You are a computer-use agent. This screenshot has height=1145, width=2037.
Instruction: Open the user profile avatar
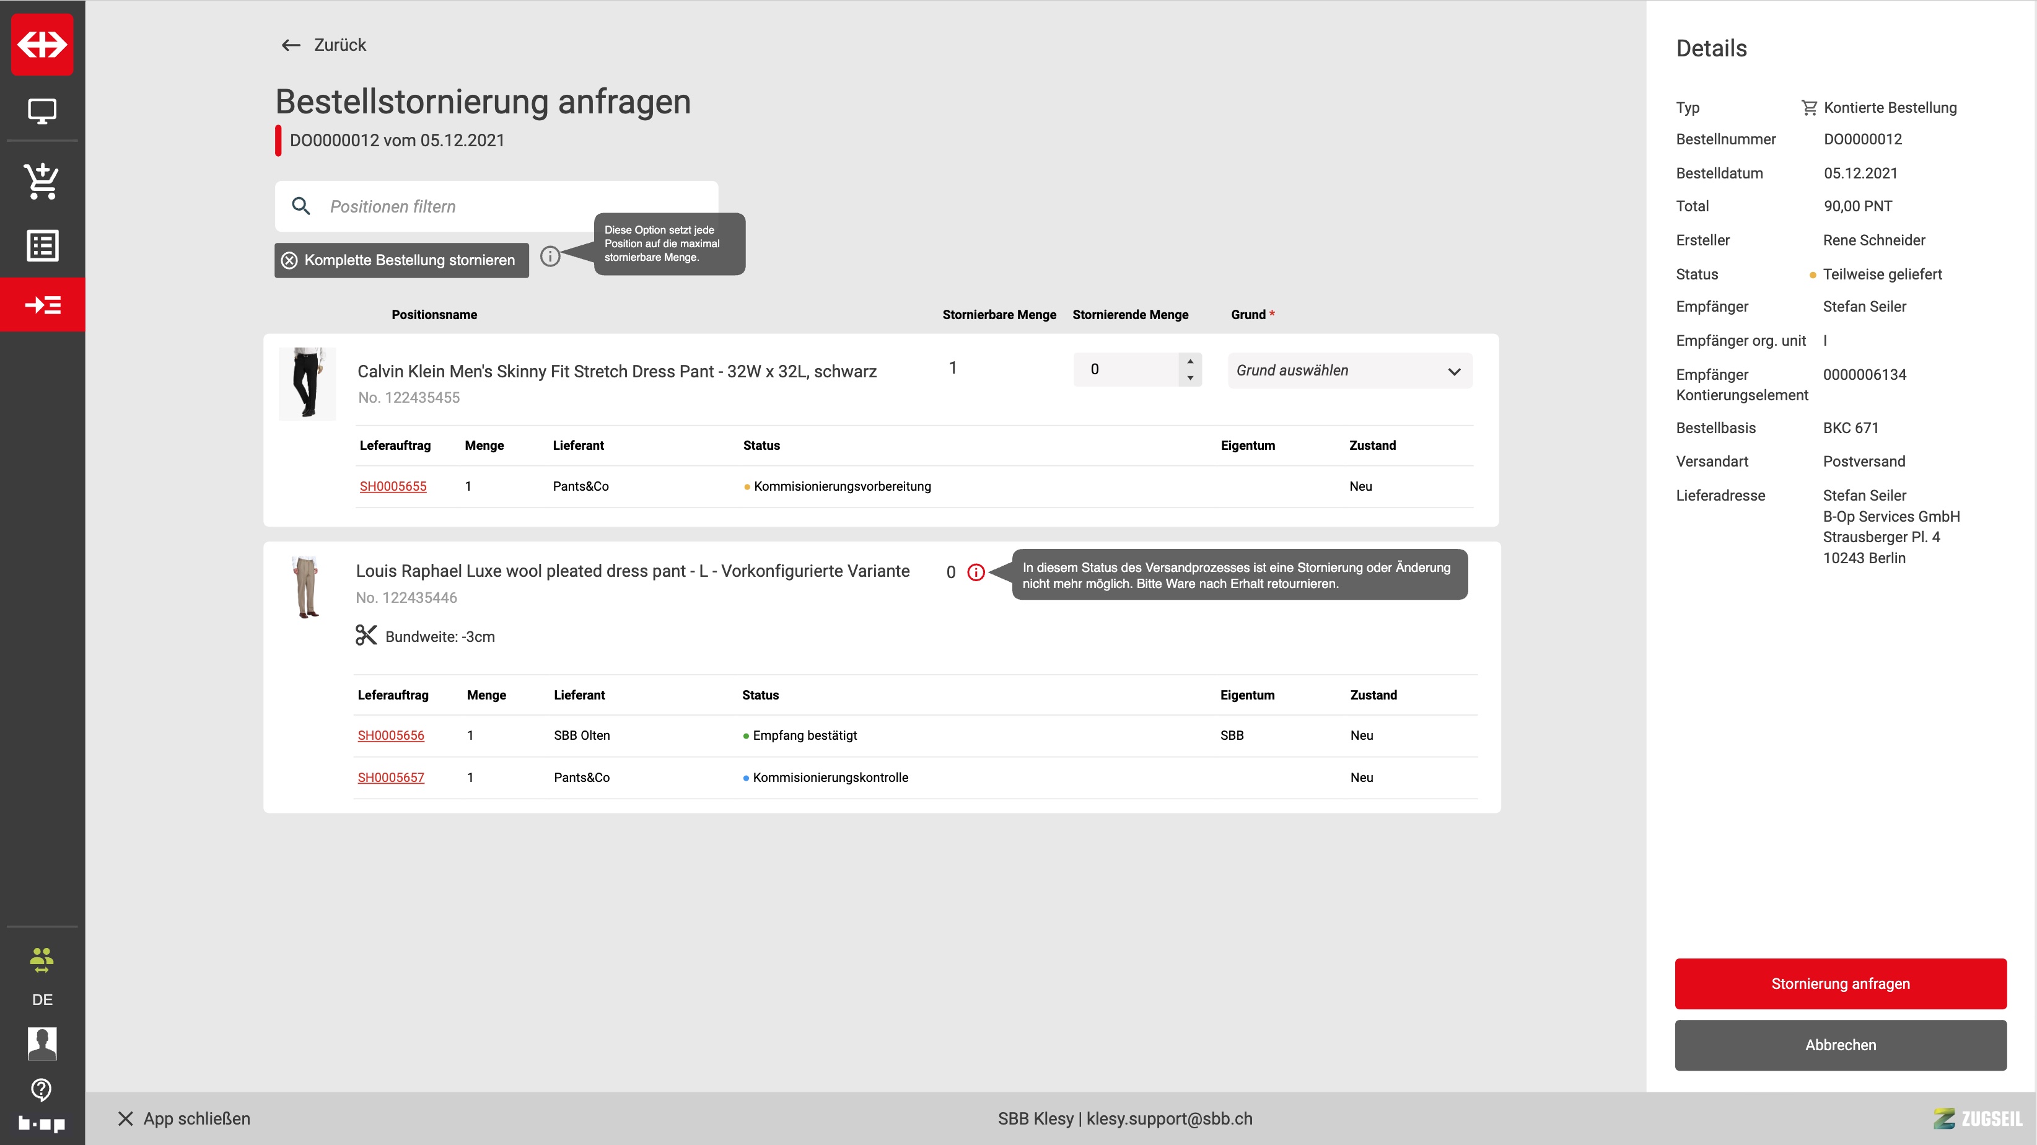(x=42, y=1044)
